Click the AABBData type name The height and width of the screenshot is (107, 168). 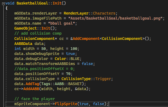[23, 44]
